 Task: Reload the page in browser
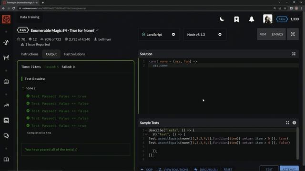[x=14, y=8]
